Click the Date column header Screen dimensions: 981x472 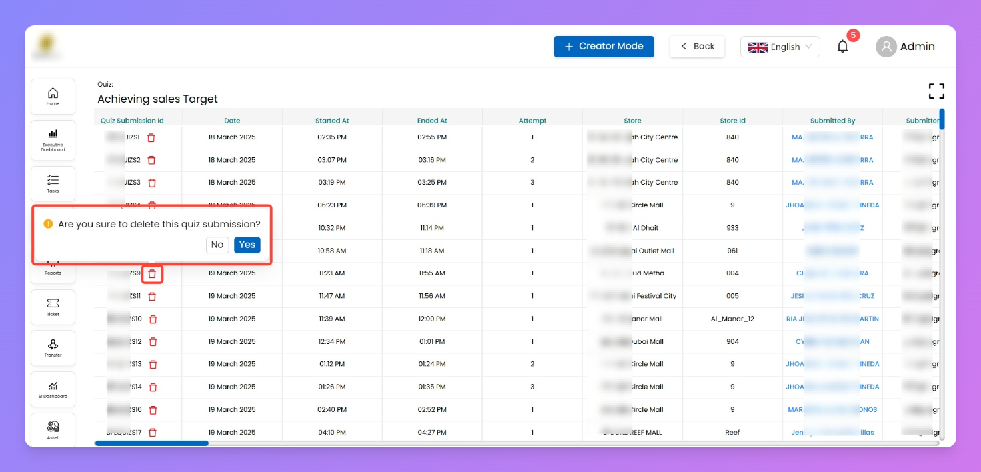coord(232,121)
